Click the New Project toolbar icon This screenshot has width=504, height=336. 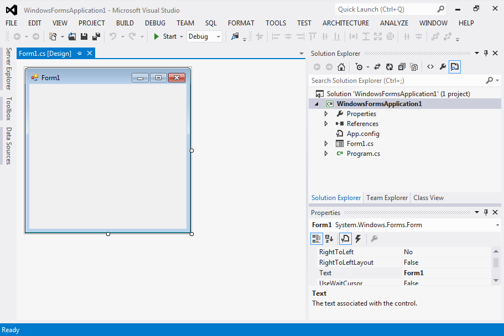(53, 36)
